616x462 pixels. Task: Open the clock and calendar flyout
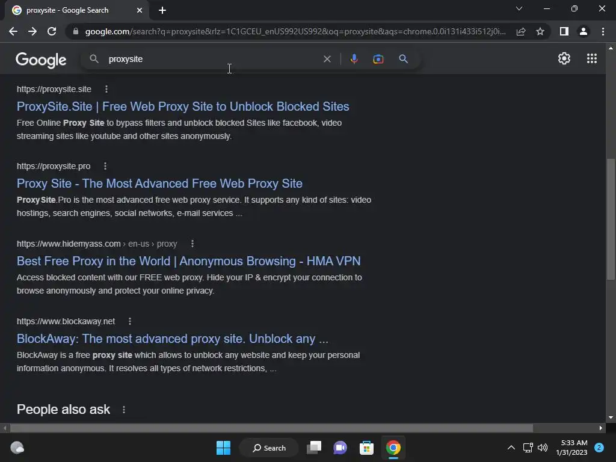pos(571,448)
